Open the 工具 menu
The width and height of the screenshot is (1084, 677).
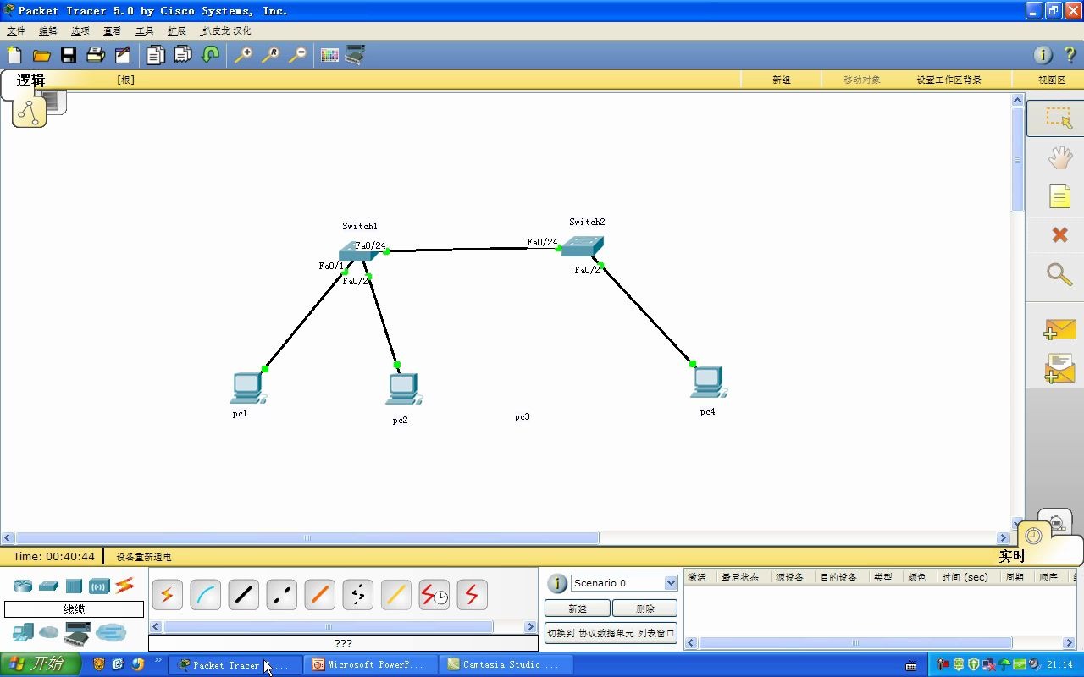[x=145, y=30]
